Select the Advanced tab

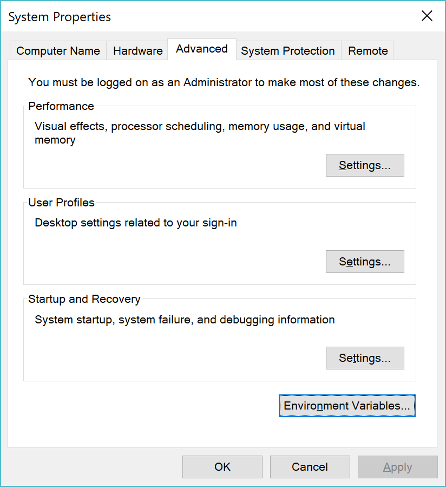(x=201, y=49)
